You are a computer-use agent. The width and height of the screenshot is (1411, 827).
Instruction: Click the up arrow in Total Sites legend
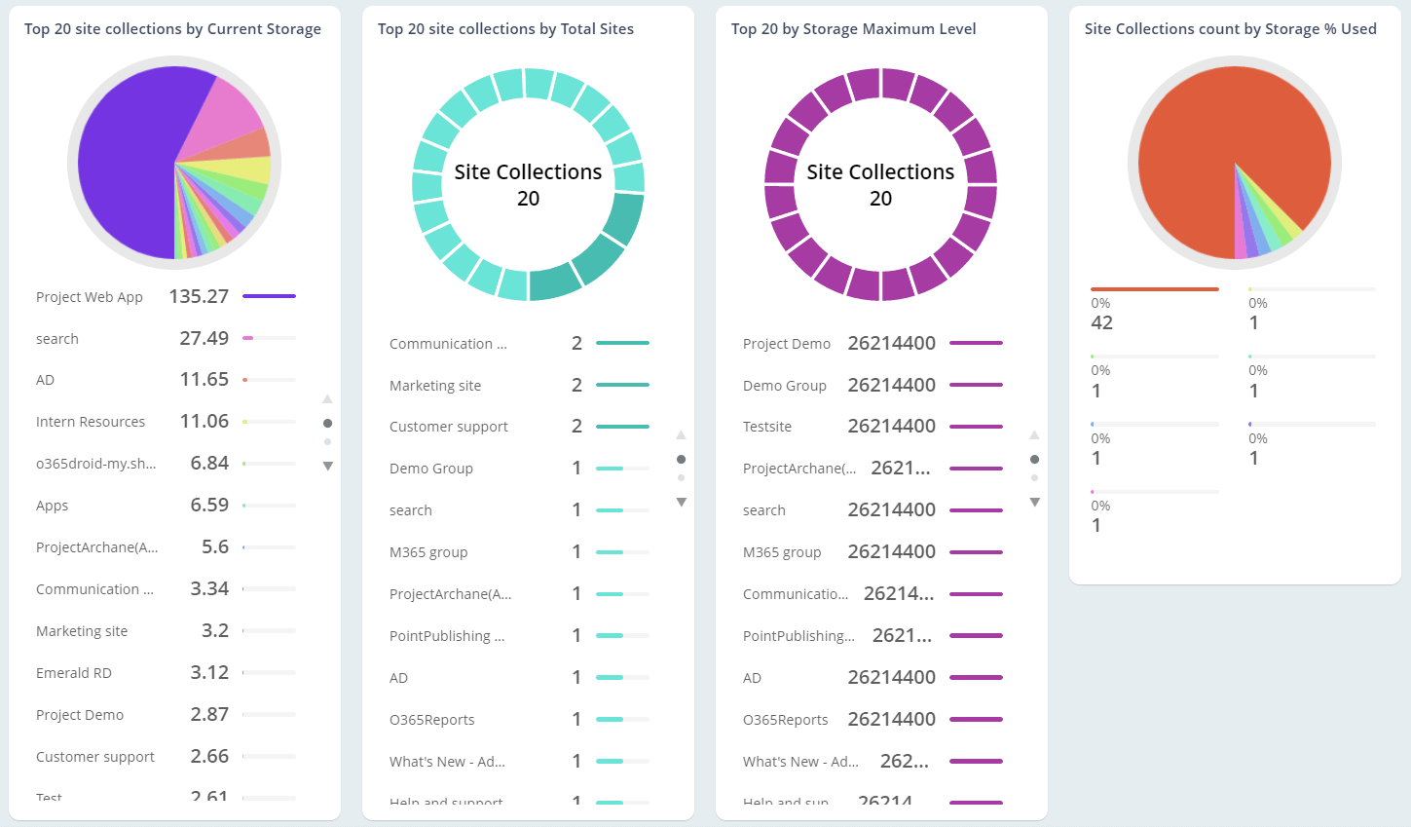(682, 434)
